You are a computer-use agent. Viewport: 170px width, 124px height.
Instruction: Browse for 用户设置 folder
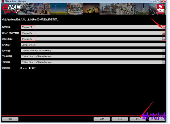pos(164,51)
